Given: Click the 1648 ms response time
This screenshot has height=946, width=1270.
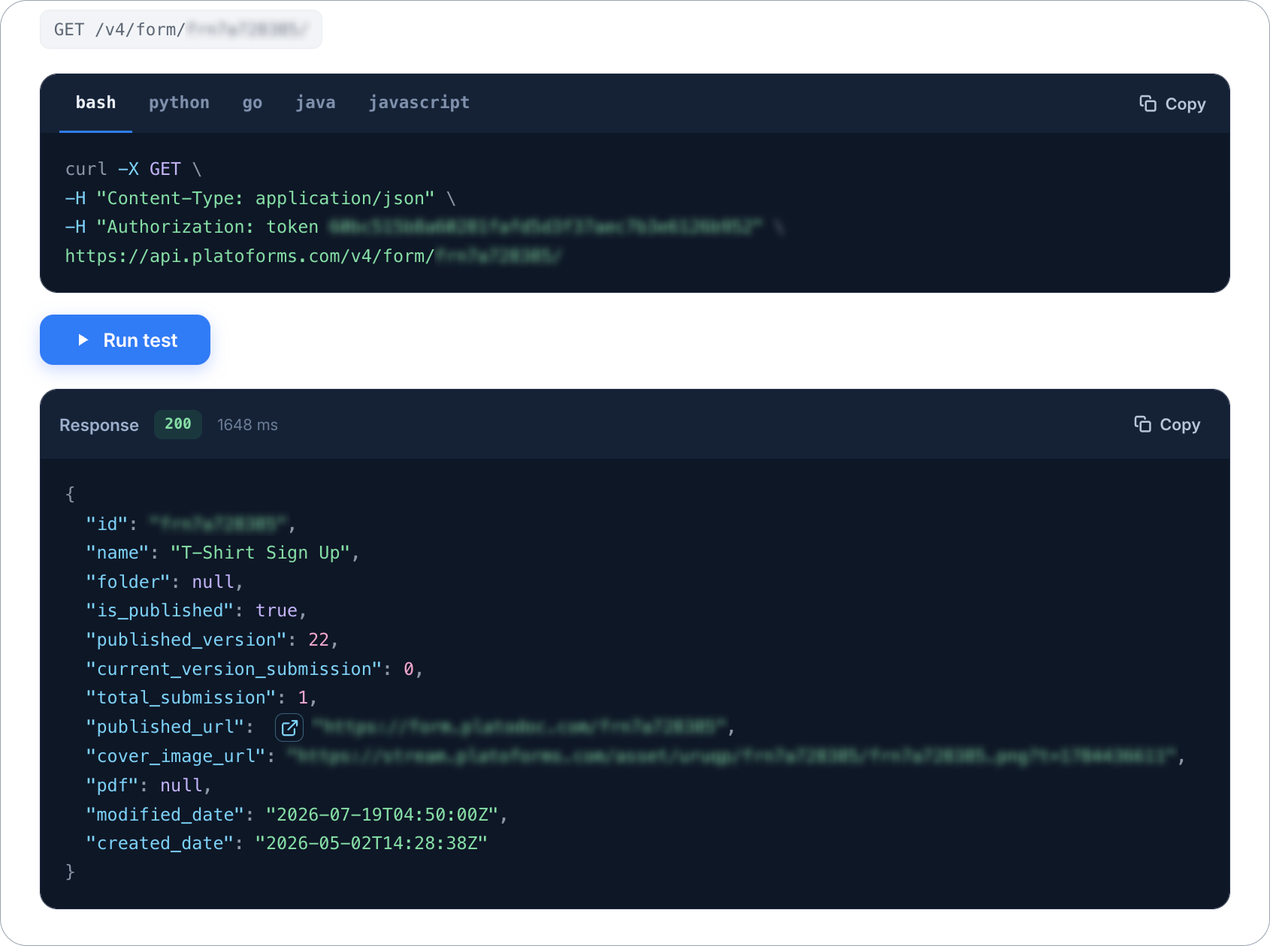Looking at the screenshot, I should [247, 425].
